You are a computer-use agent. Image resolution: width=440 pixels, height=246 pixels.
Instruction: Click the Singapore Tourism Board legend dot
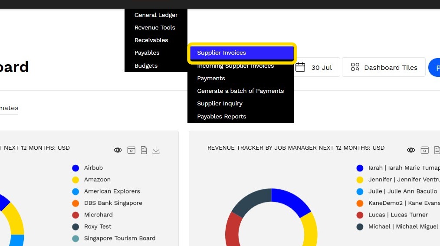76,239
